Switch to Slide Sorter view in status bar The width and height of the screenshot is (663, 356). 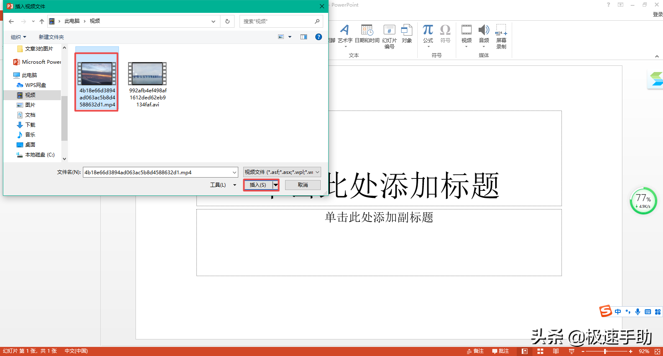540,351
